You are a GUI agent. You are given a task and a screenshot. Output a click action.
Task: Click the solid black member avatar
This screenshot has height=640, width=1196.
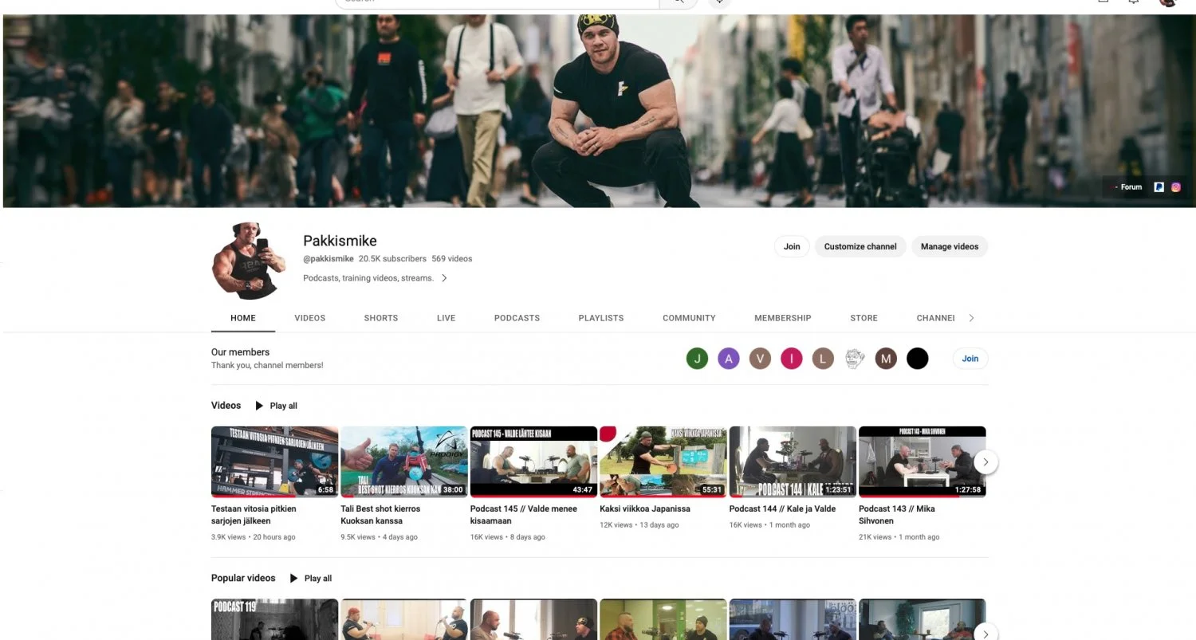[917, 359]
